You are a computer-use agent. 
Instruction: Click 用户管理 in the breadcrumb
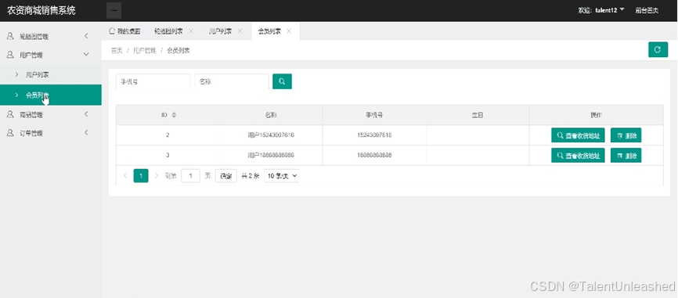tap(144, 51)
